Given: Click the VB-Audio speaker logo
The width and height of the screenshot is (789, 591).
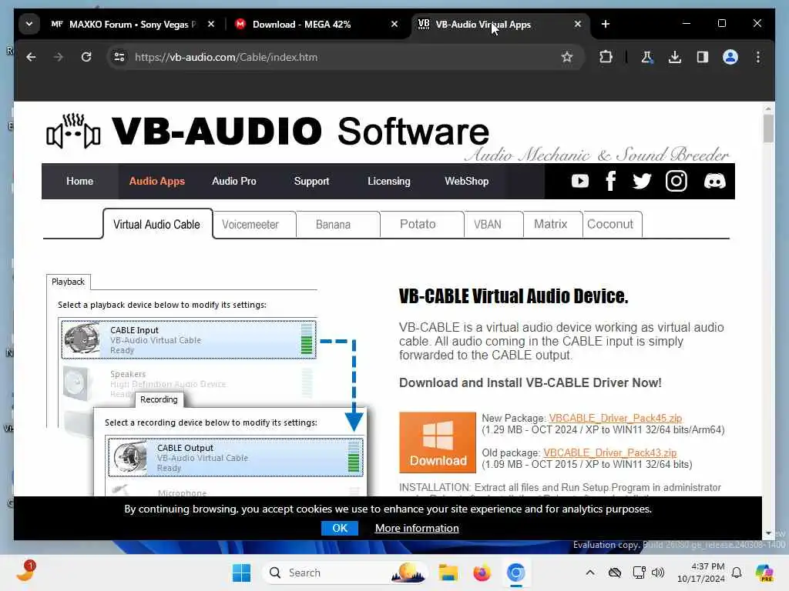Looking at the screenshot, I should [x=73, y=131].
